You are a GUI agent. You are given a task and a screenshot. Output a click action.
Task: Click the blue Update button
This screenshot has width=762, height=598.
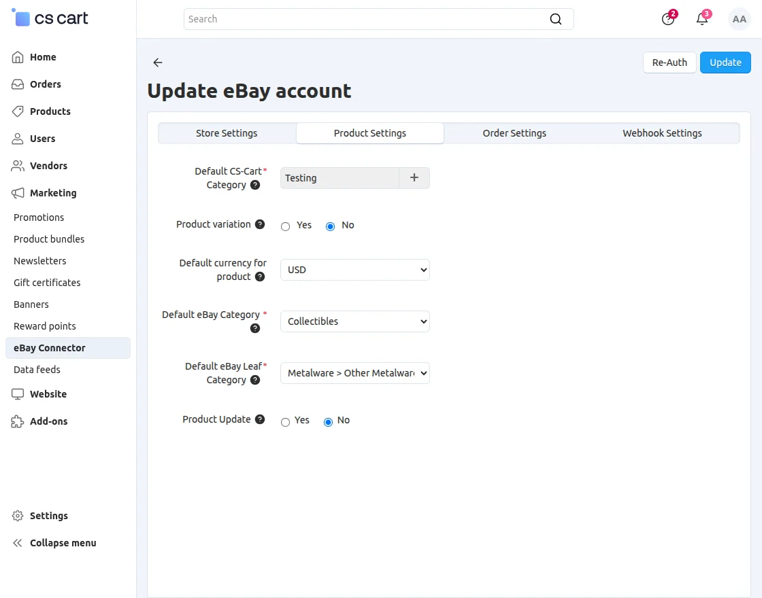click(725, 63)
